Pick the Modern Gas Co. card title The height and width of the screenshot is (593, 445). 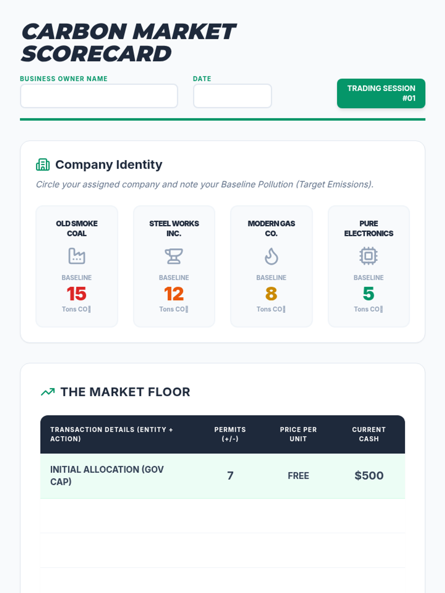pyautogui.click(x=271, y=228)
